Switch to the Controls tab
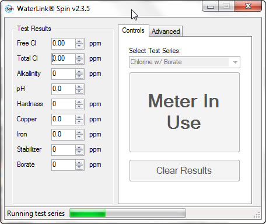This screenshot has height=224, width=266. [x=134, y=30]
